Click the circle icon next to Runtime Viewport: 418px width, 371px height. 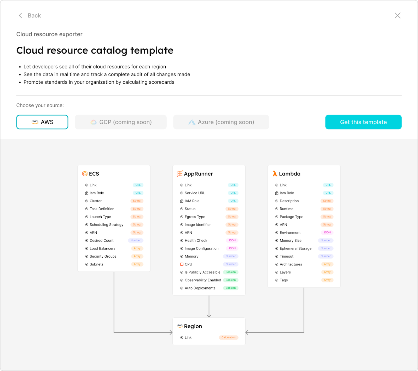pos(277,209)
